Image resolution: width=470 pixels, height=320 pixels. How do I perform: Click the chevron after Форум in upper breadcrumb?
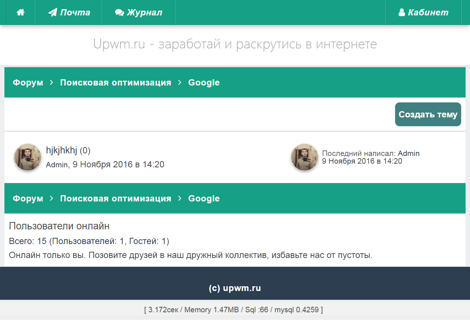pyautogui.click(x=52, y=83)
